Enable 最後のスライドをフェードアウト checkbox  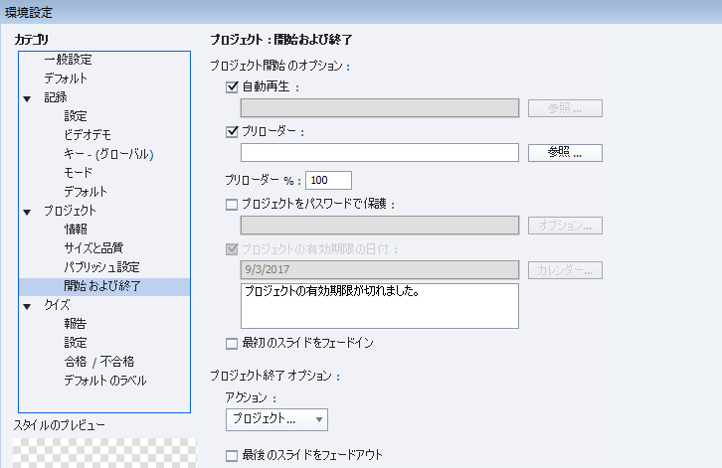pyautogui.click(x=233, y=455)
